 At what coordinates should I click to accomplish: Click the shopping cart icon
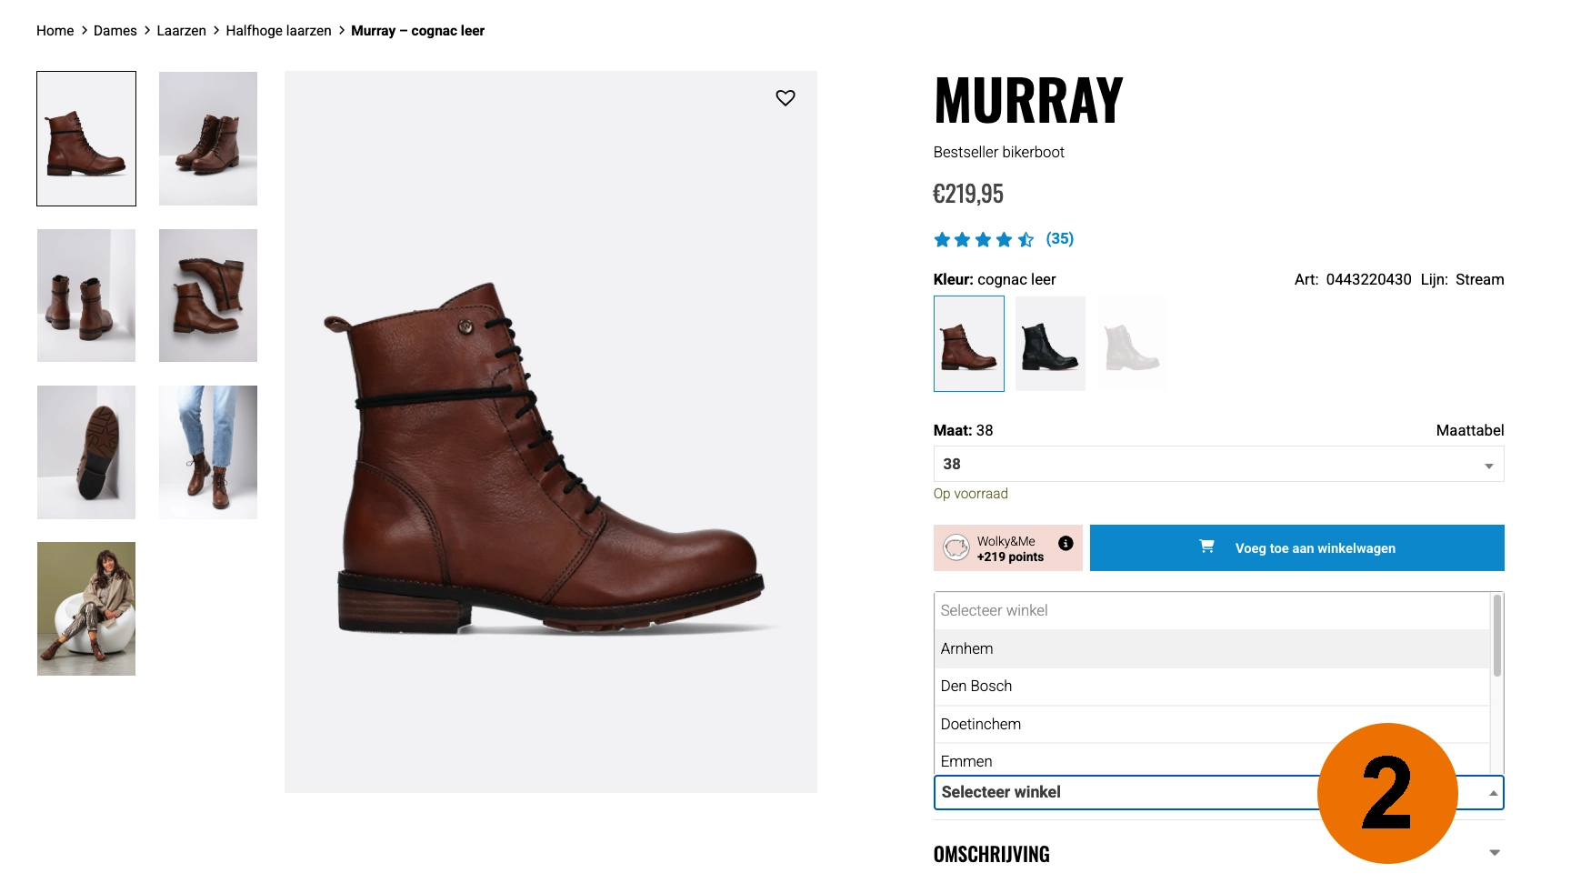pos(1206,547)
